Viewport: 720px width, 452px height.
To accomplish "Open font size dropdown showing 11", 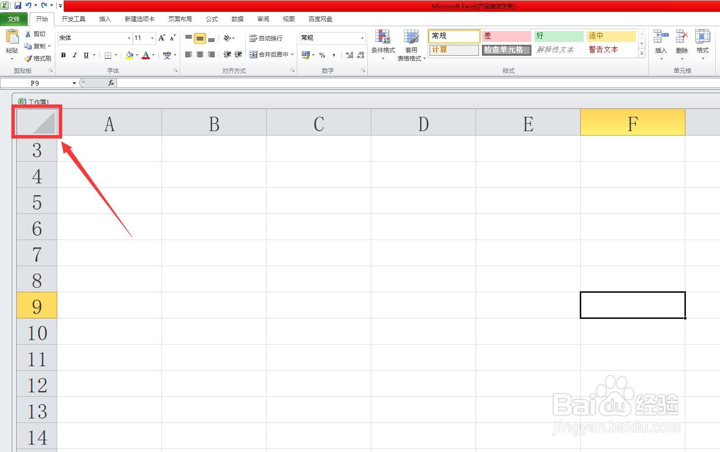I will pos(152,38).
